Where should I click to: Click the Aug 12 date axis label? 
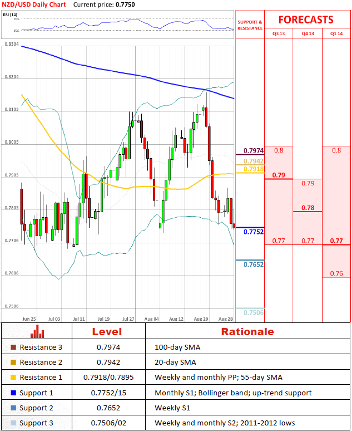tap(176, 319)
